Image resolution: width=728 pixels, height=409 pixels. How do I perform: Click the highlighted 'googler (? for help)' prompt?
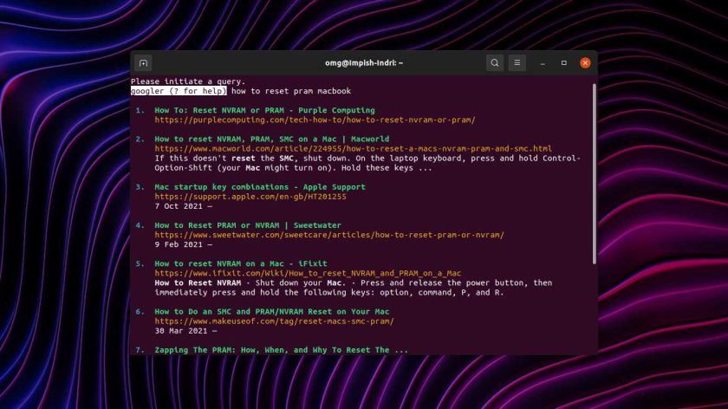(x=179, y=91)
